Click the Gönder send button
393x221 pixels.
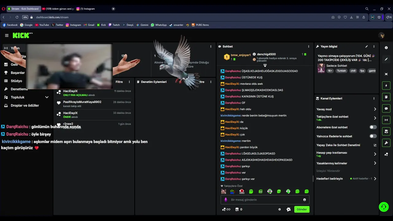pyautogui.click(x=302, y=209)
